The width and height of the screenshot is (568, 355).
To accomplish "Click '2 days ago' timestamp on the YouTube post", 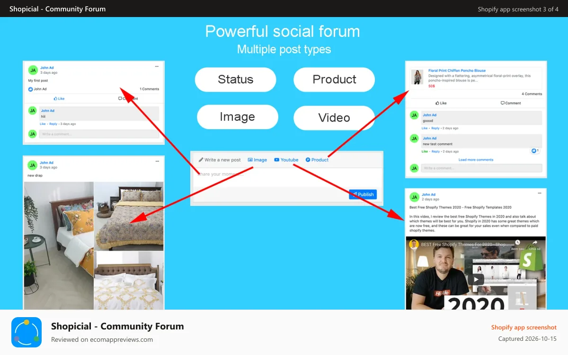I will tap(431, 199).
